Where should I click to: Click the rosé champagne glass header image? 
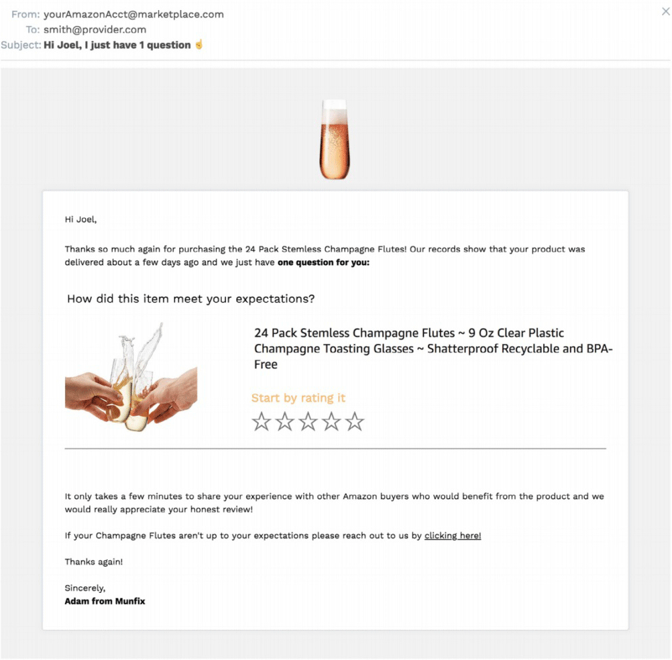click(334, 140)
